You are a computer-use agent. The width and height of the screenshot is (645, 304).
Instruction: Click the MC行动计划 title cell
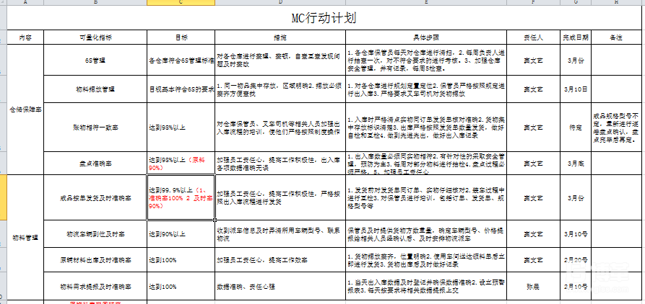coord(323,18)
